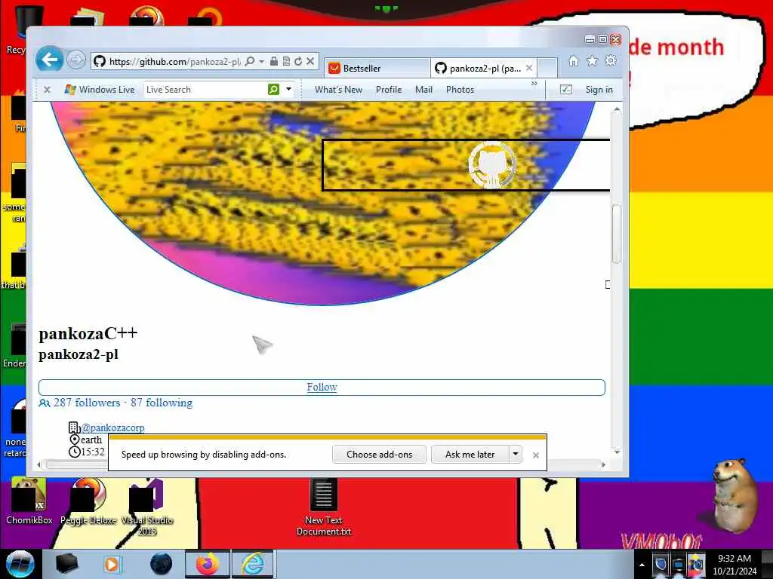The height and width of the screenshot is (579, 773).
Task: Click the horizontal scrollbar right arrow
Action: 603,464
